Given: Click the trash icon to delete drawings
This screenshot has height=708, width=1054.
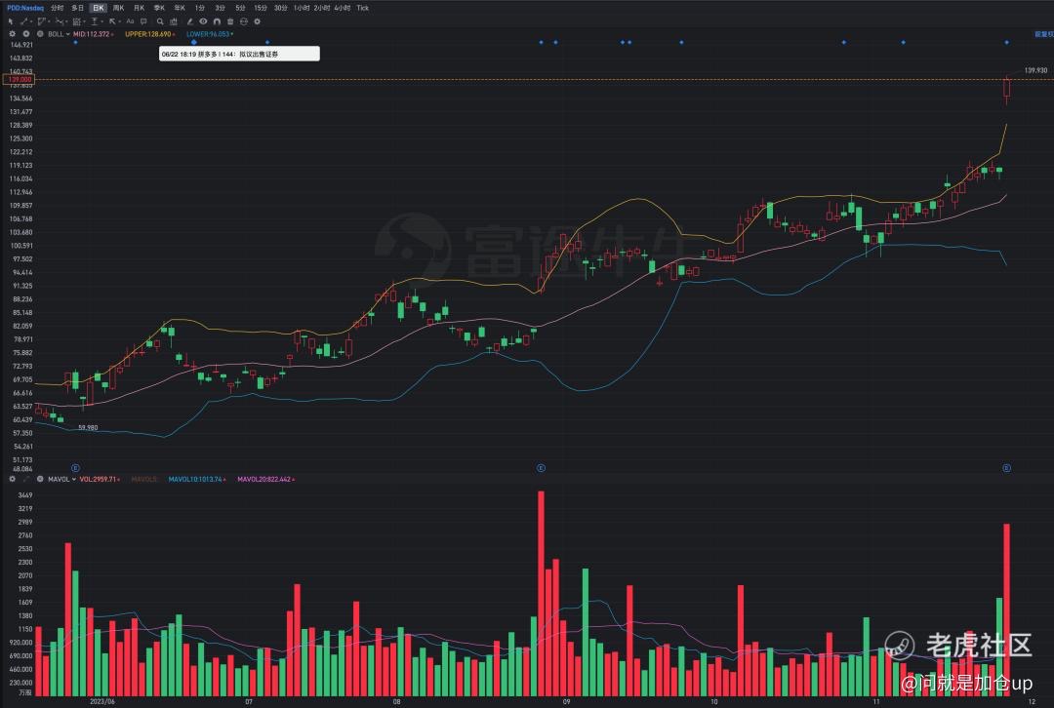Looking at the screenshot, I should coord(230,20).
